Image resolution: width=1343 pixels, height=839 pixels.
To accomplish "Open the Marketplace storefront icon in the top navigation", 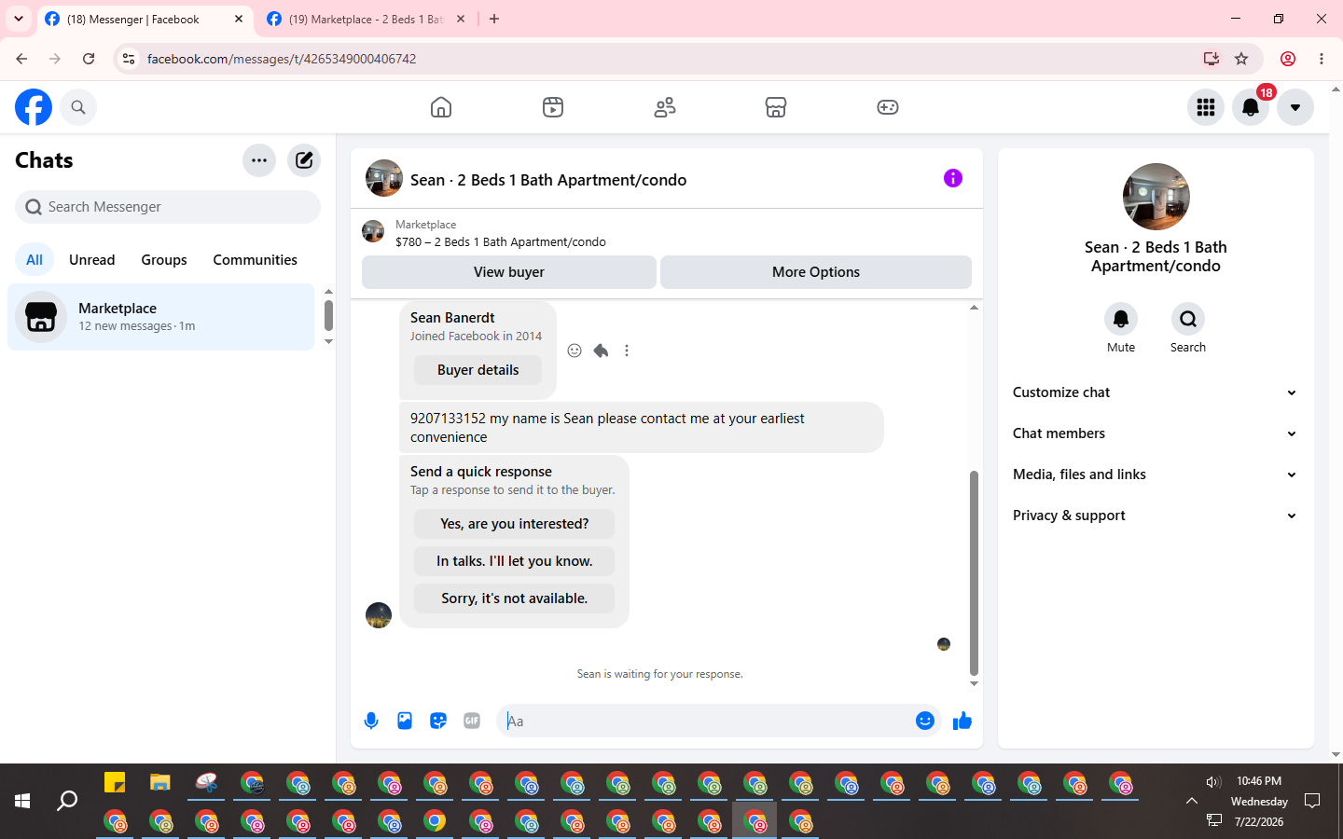I will (x=776, y=107).
